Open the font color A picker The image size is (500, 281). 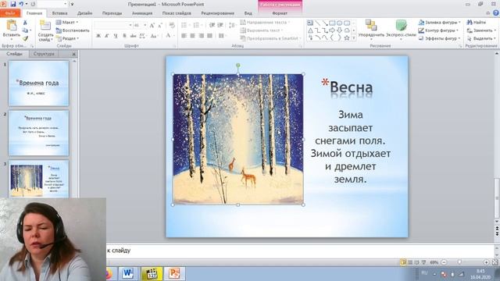pos(169,36)
